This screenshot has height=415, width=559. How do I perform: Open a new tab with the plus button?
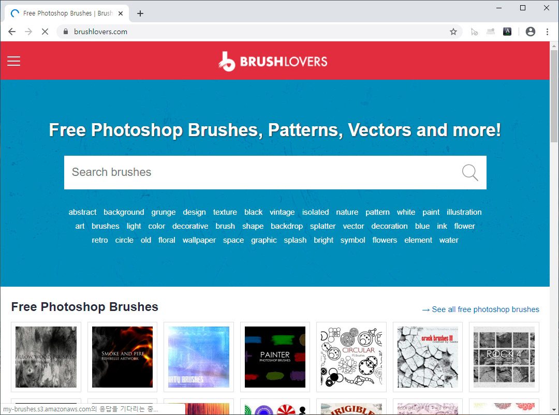[140, 13]
